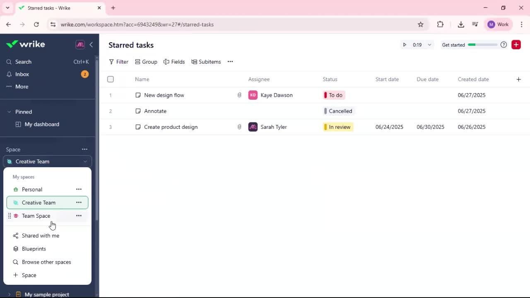
Task: Add a column with the plus icon
Action: click(518, 79)
